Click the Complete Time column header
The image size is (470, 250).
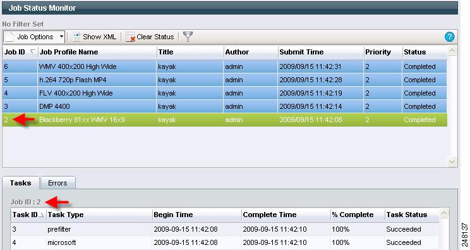[286, 215]
